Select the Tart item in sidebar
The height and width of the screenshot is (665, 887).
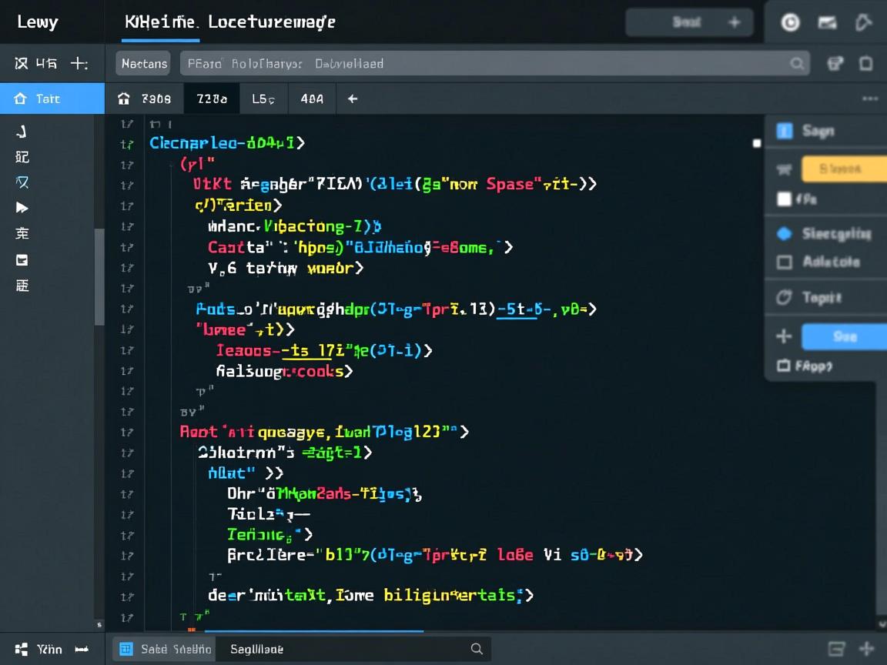click(48, 99)
